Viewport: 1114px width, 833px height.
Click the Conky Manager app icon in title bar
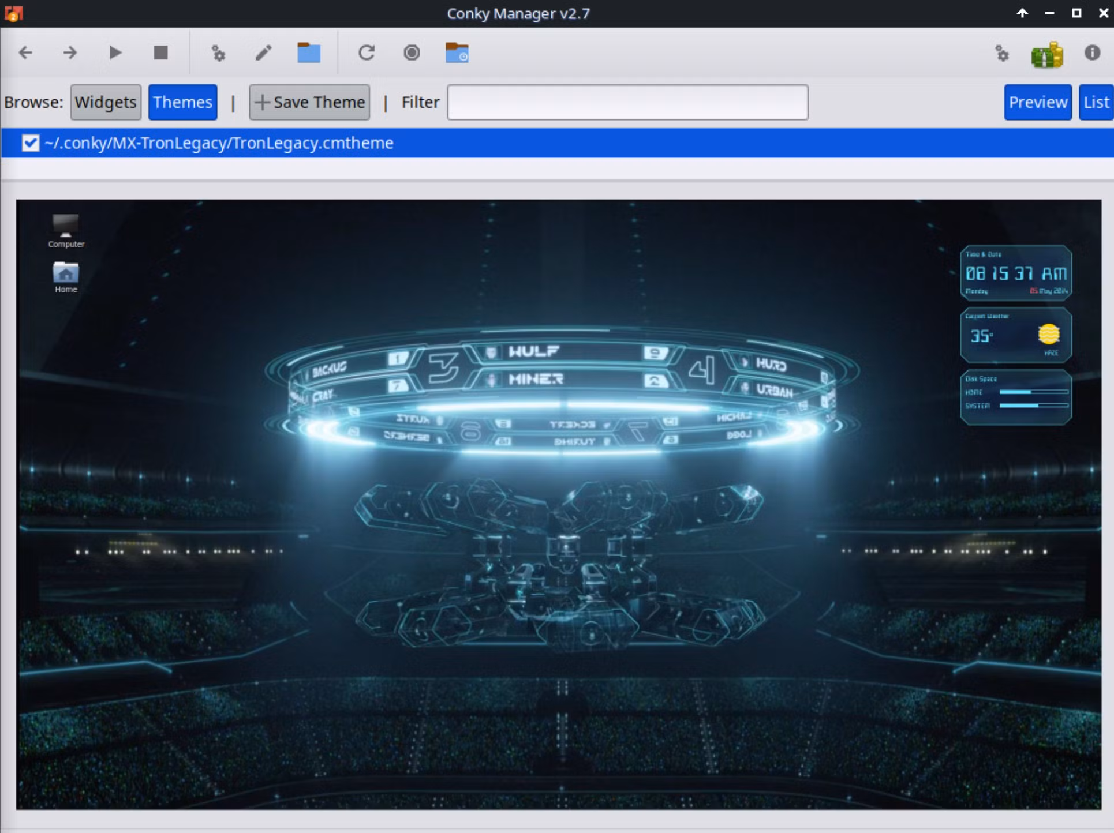(x=13, y=13)
